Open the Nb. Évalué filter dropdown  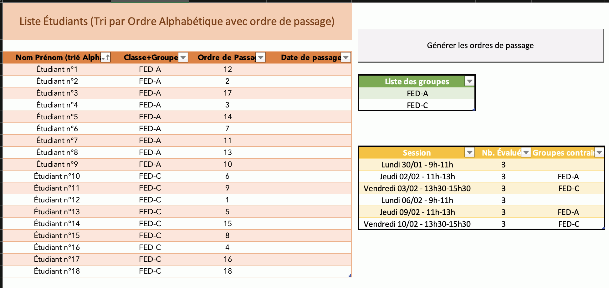526,152
